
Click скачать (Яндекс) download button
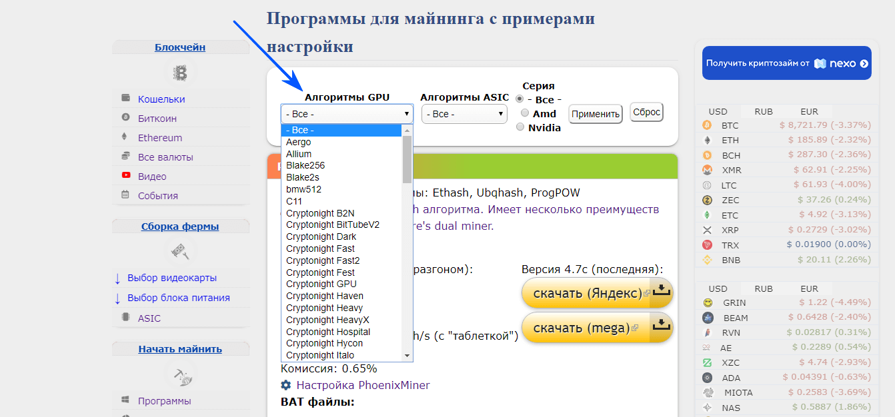(598, 293)
